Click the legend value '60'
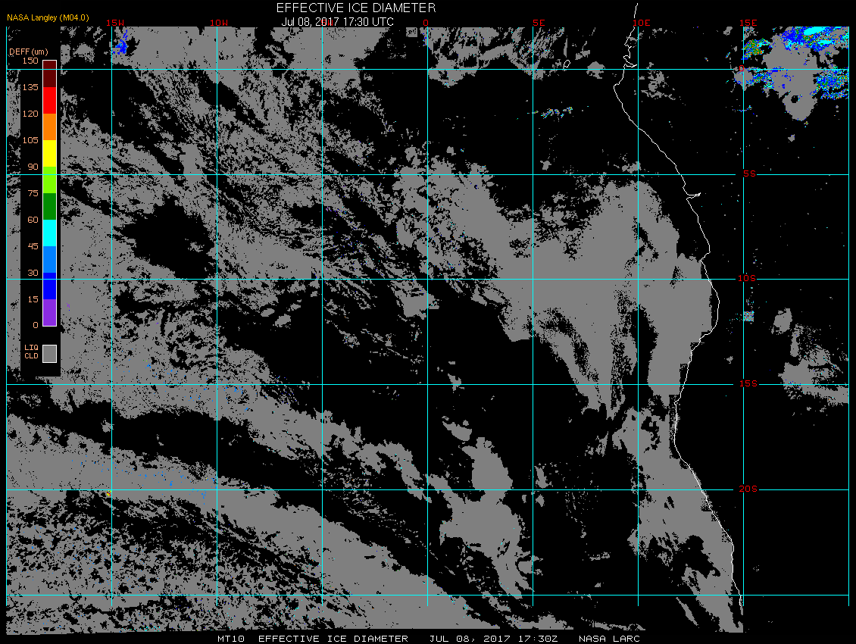The height and width of the screenshot is (644, 856). (33, 220)
